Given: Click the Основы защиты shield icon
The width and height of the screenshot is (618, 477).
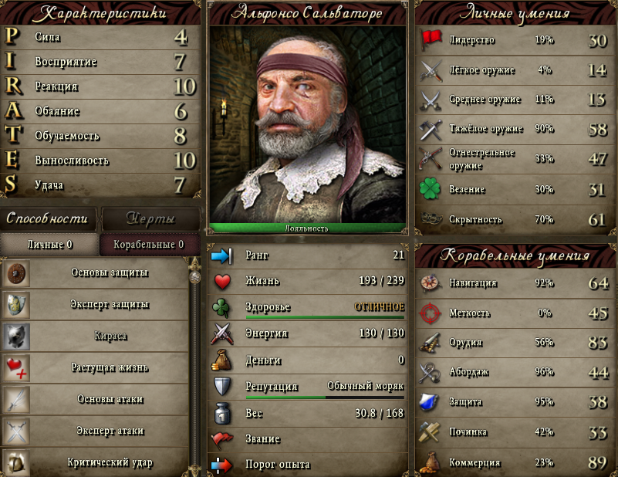Looking at the screenshot, I should [x=16, y=272].
